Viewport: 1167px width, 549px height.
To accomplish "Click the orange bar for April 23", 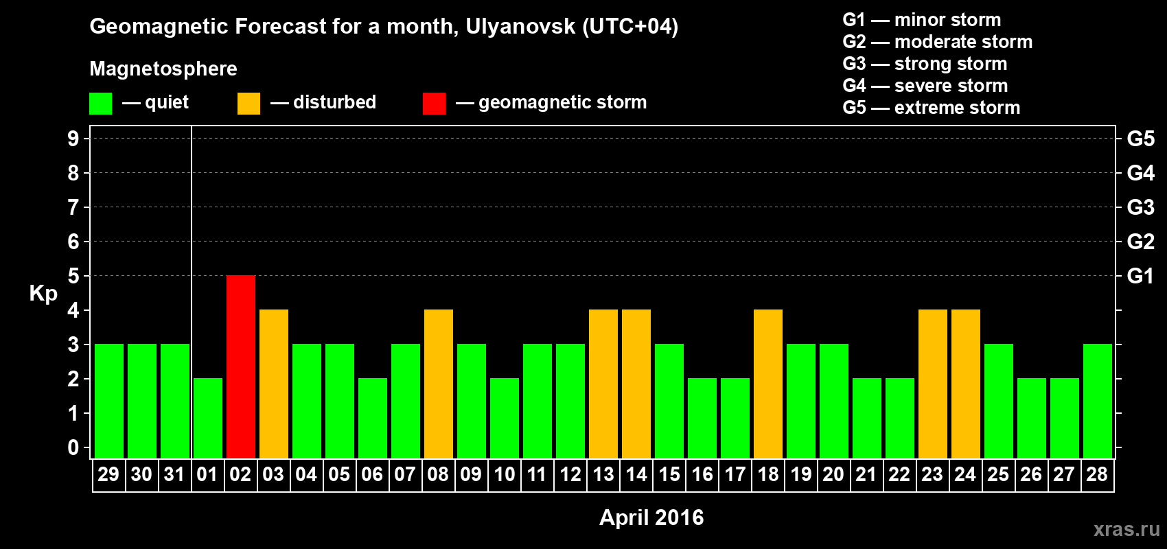I will [933, 384].
